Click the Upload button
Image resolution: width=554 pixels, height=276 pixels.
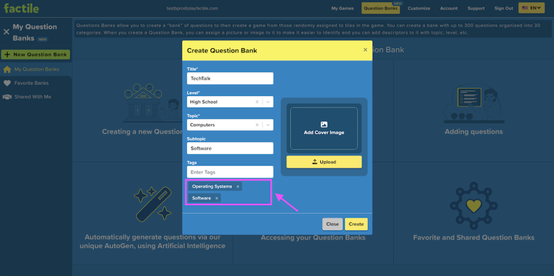tap(324, 162)
